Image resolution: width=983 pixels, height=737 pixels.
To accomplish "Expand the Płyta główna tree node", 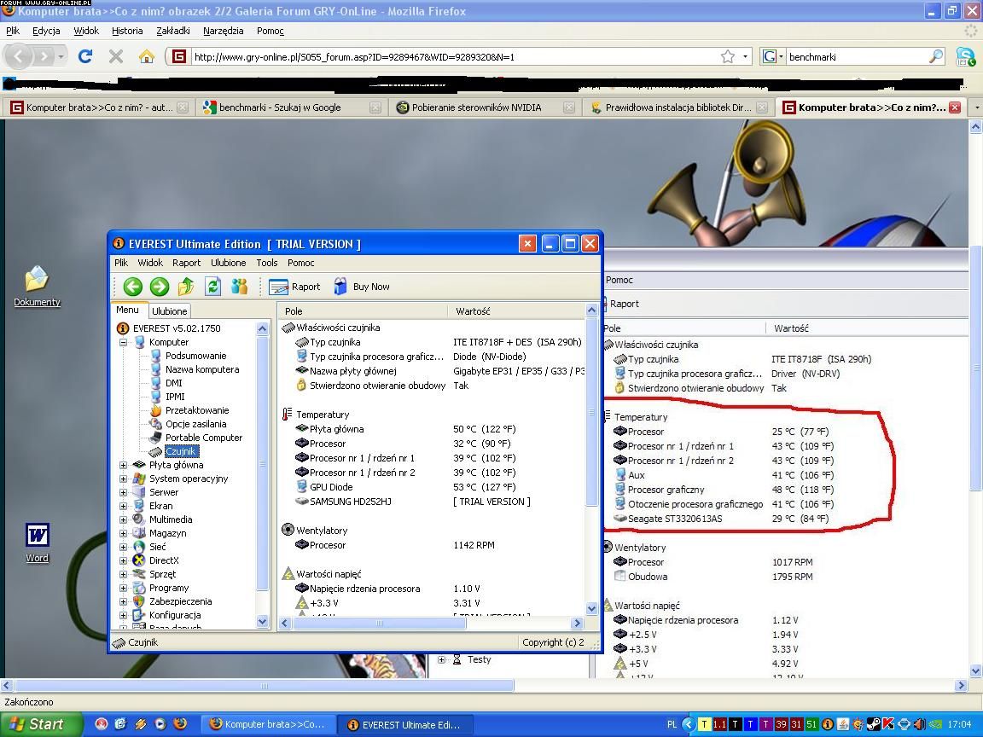I will (x=124, y=465).
